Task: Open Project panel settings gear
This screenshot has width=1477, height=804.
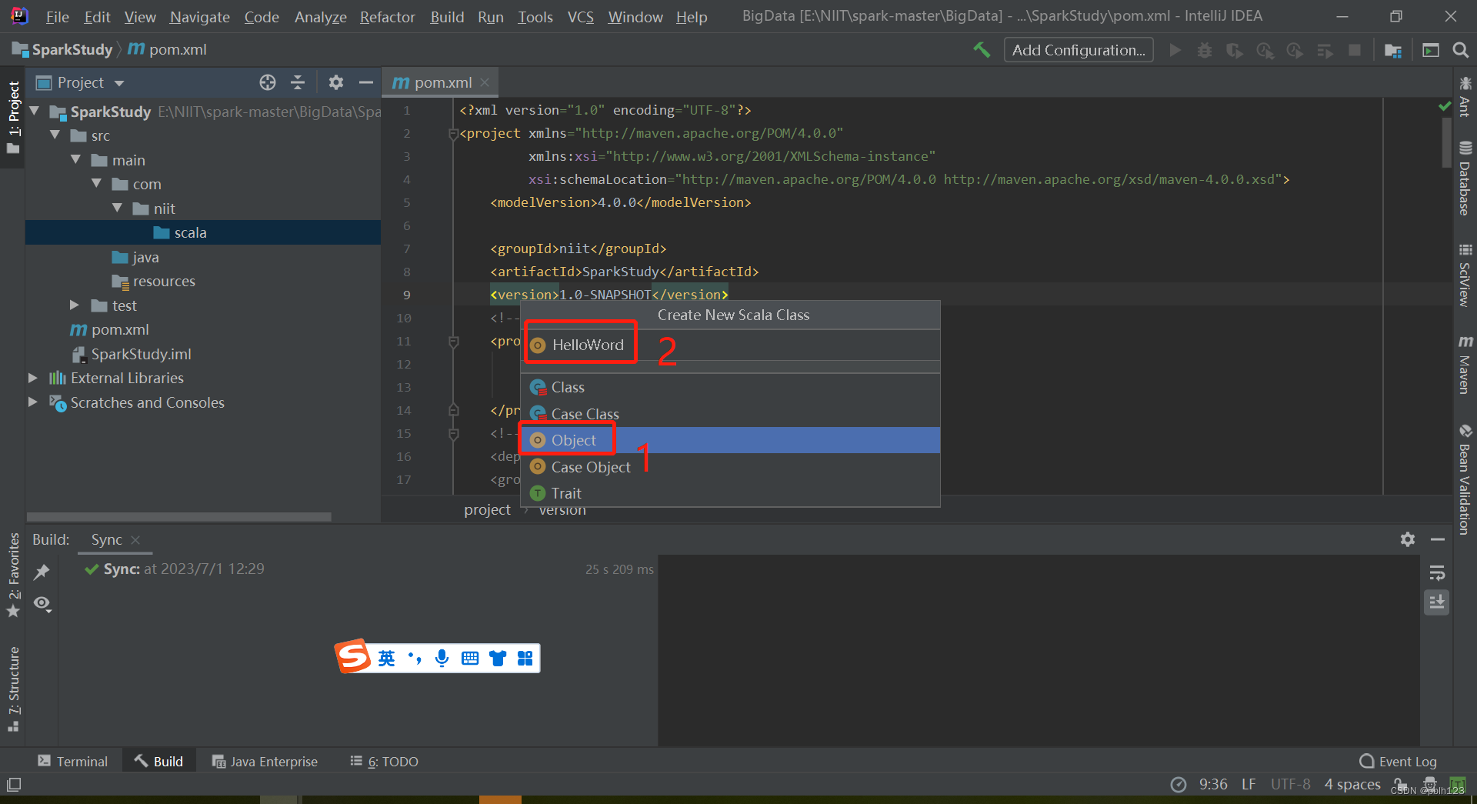Action: pyautogui.click(x=336, y=82)
